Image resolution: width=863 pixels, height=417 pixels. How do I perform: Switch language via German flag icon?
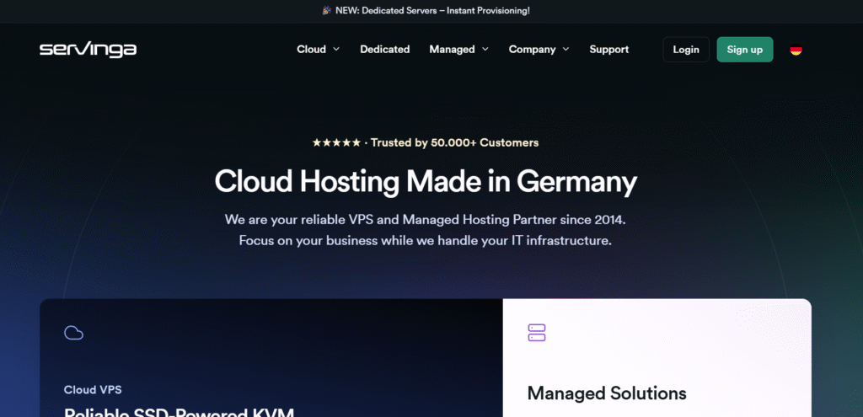[796, 50]
